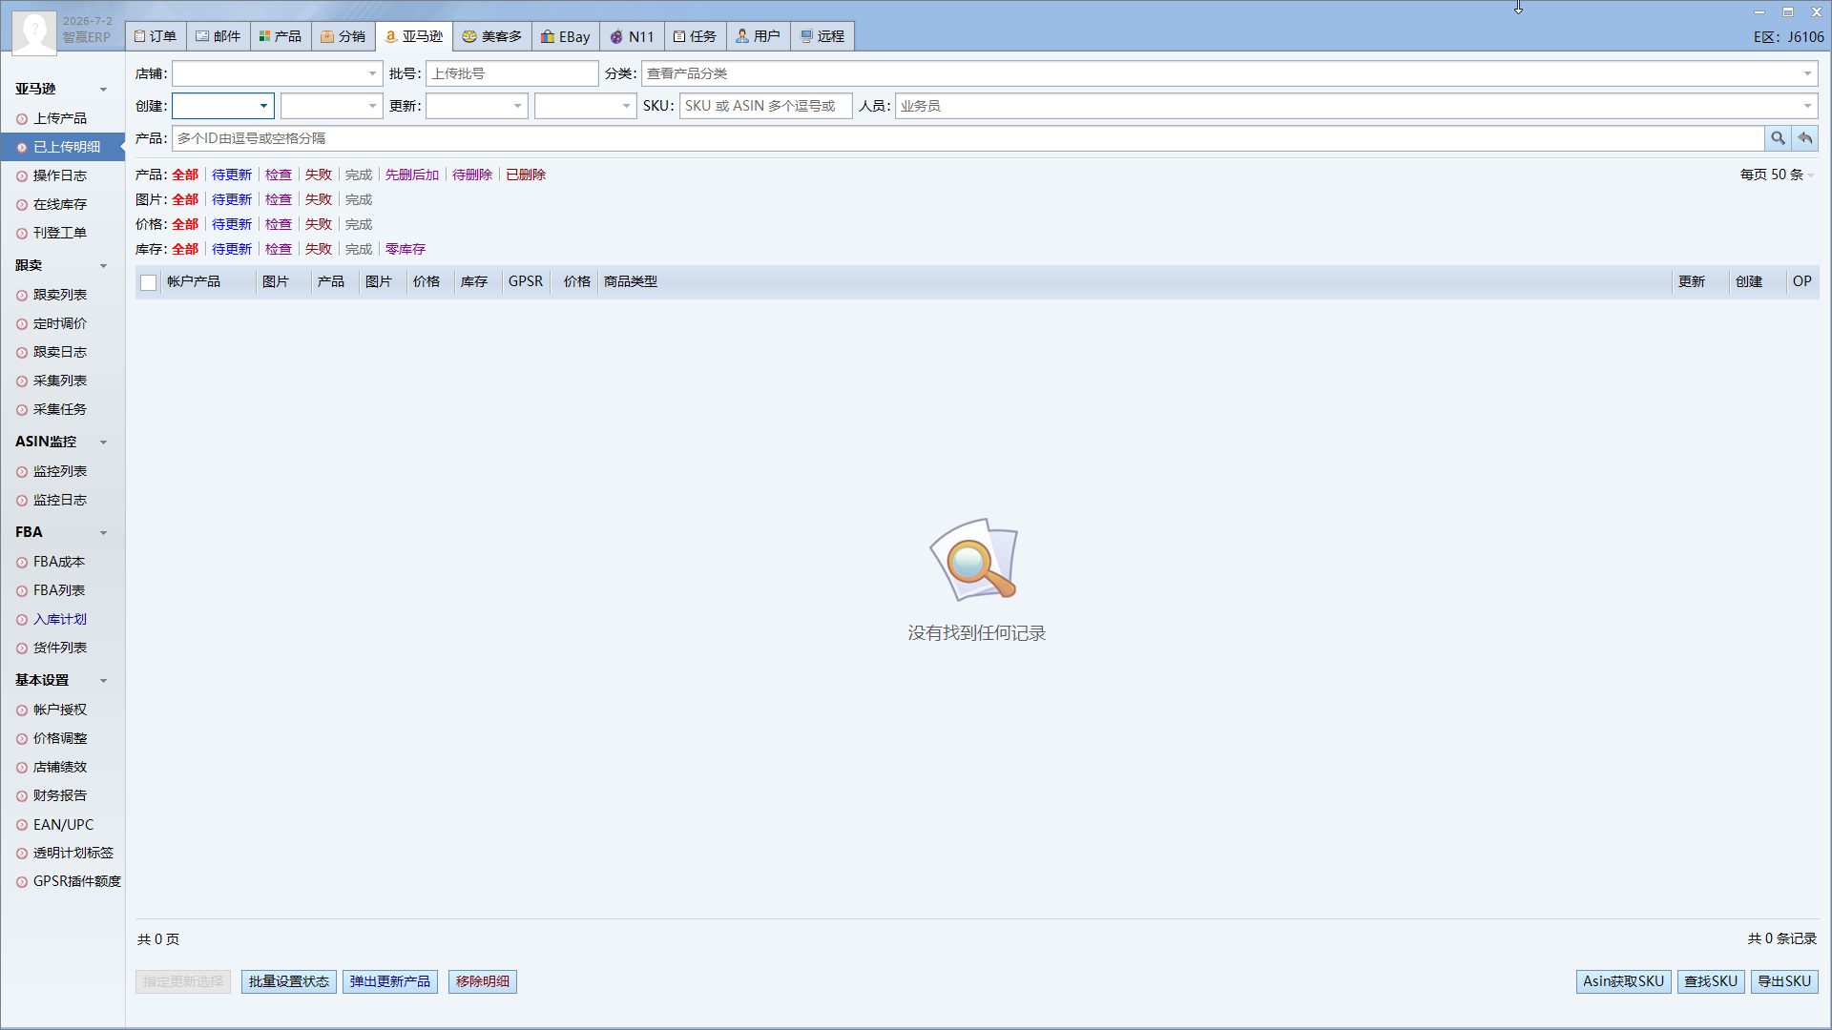The image size is (1832, 1030).
Task: Open 帐户授权 under 基本设置
Action: [x=60, y=710]
